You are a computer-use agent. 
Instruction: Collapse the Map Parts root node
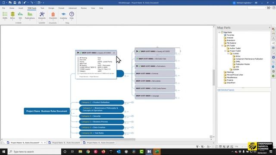(219, 32)
